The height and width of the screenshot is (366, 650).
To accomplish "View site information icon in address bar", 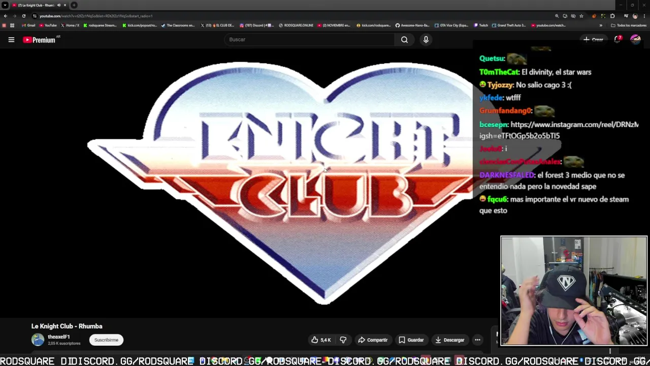I will click(x=35, y=16).
